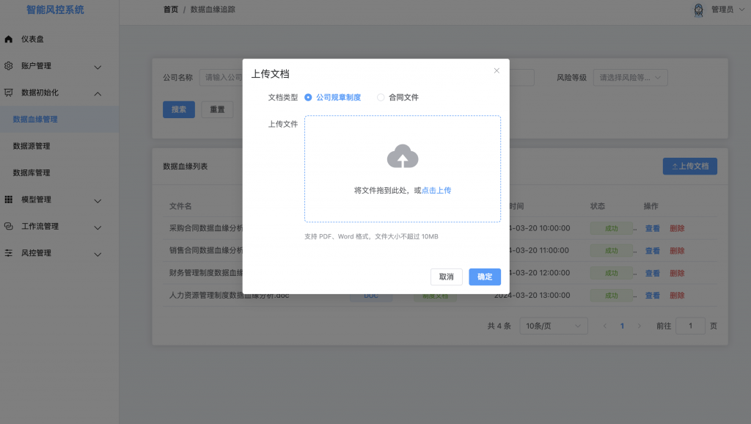Click the 模型管理 grid icon
The width and height of the screenshot is (751, 424).
tap(9, 200)
